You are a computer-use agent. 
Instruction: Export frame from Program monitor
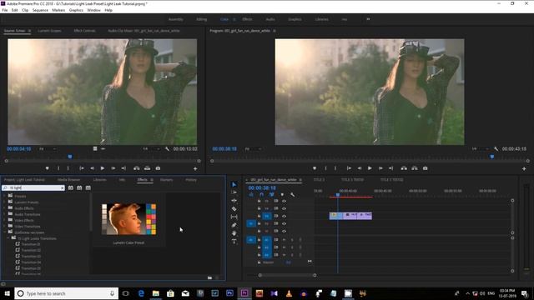click(x=425, y=168)
